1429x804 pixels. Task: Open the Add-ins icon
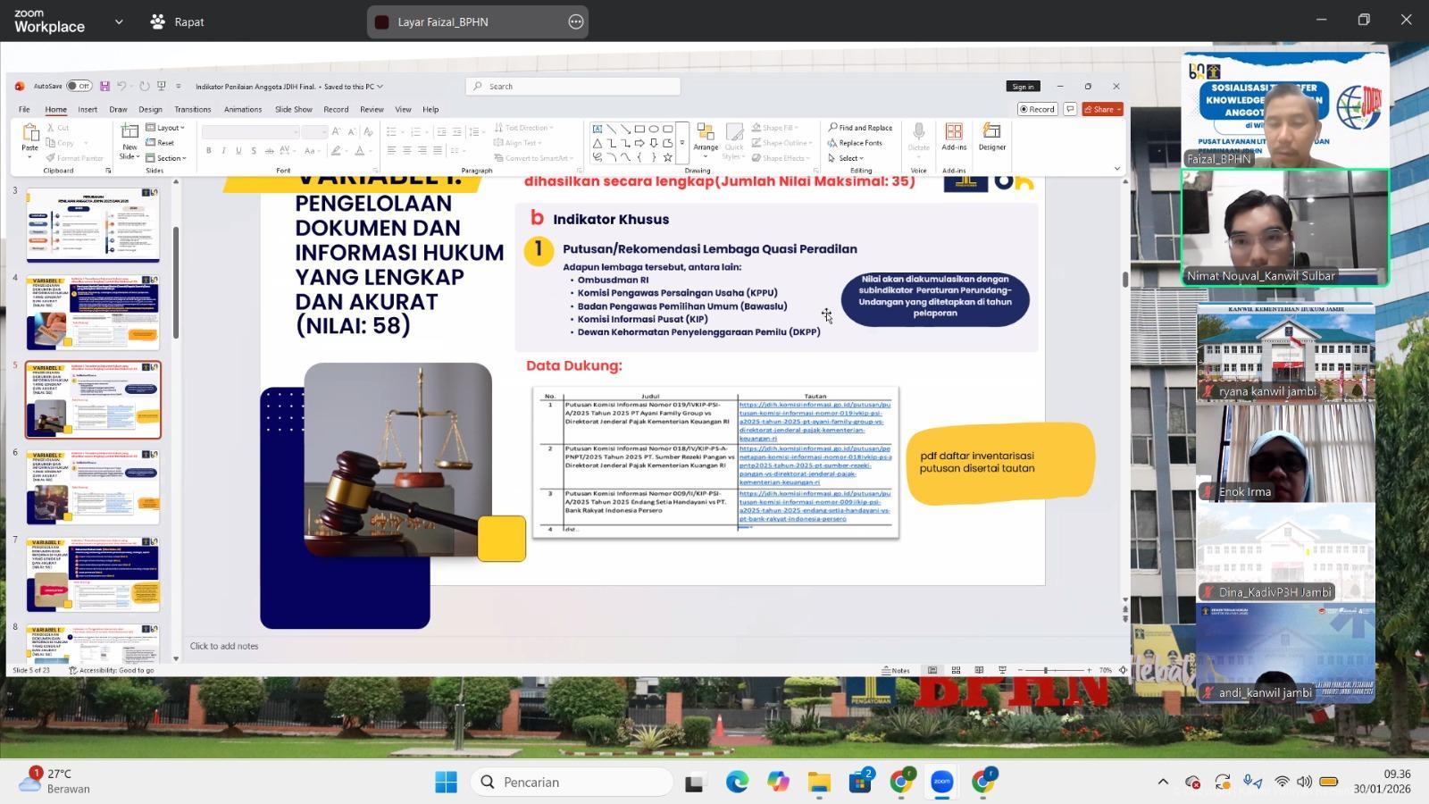click(x=954, y=137)
